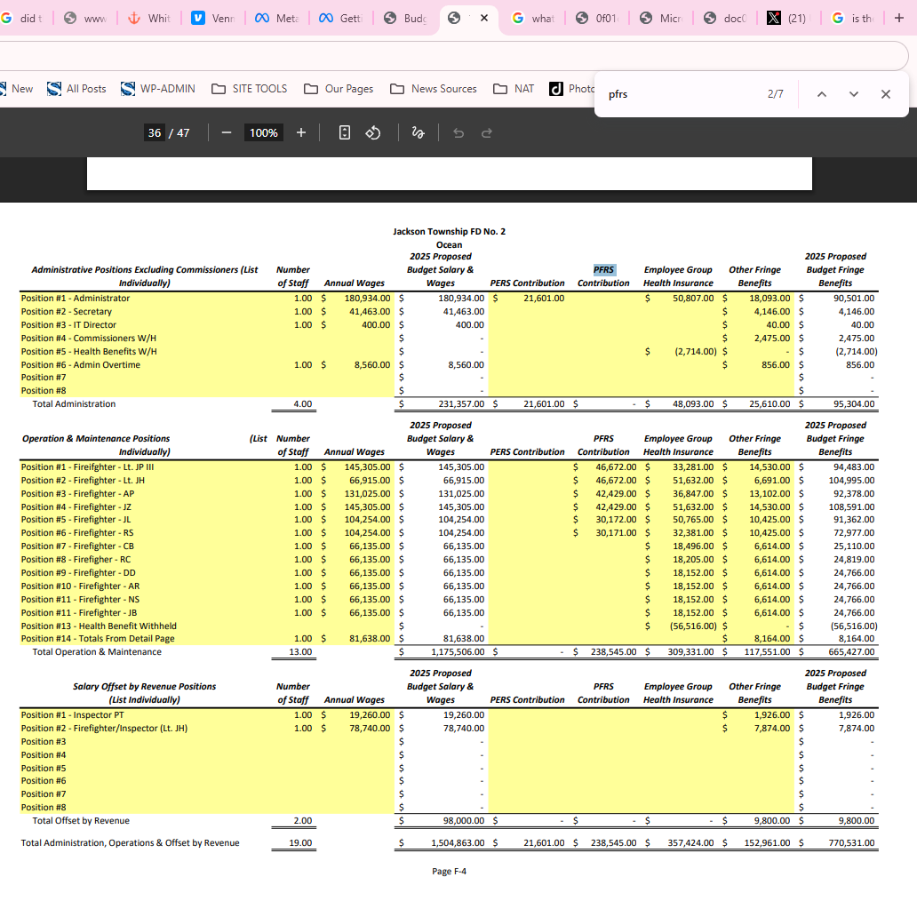Click 'Position #13 - Health Benefit Withheld'
Viewport: 917px width, 917px height.
pyautogui.click(x=99, y=626)
